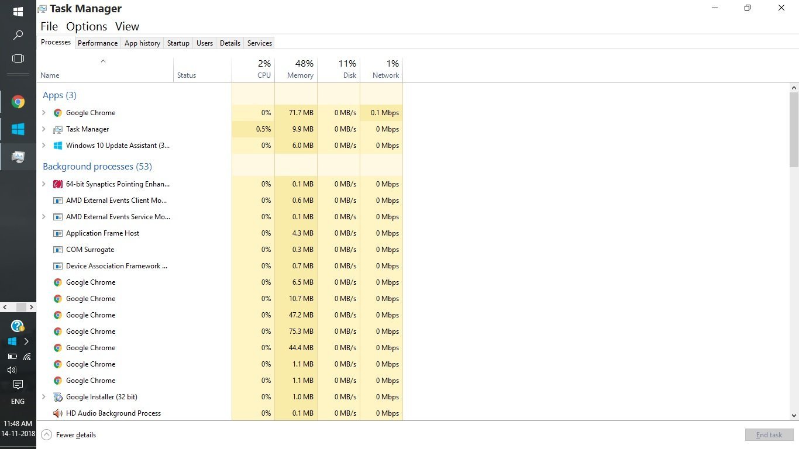Switch to Chrome via taskbar icon

[18, 102]
